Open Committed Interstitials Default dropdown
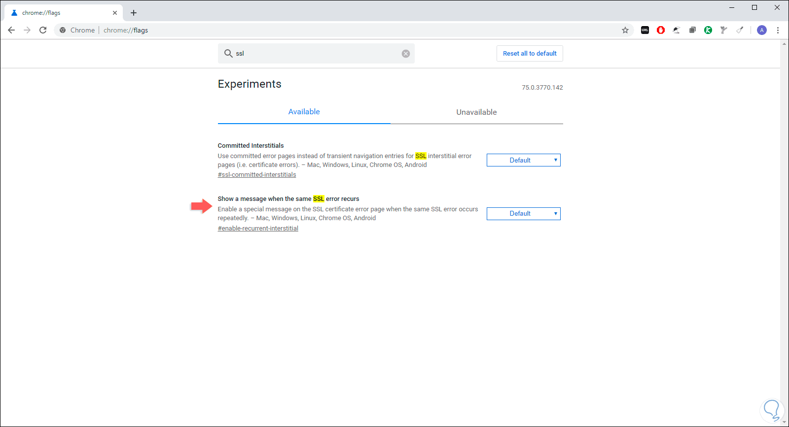The height and width of the screenshot is (427, 789). [523, 160]
